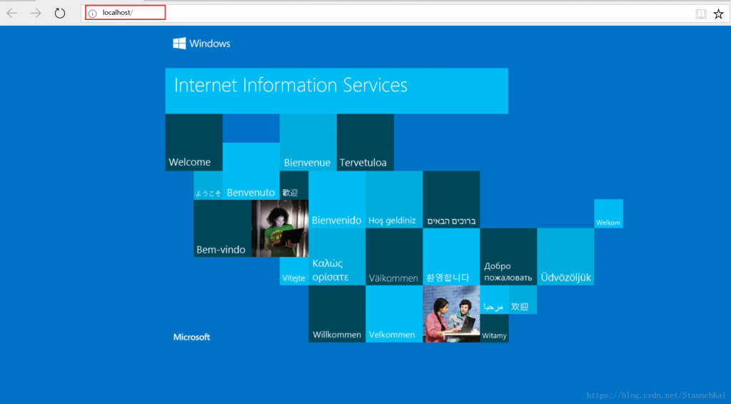Image resolution: width=731 pixels, height=404 pixels.
Task: Click photo of two people at table
Action: click(x=451, y=314)
